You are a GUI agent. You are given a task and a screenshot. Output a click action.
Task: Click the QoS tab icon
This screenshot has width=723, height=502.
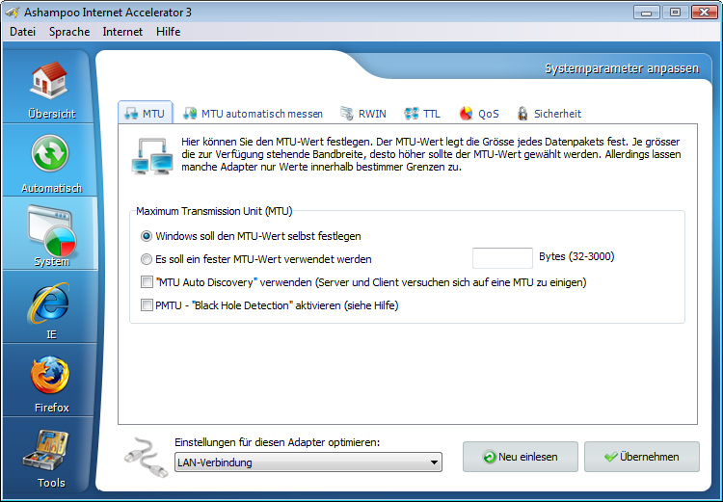coord(467,114)
